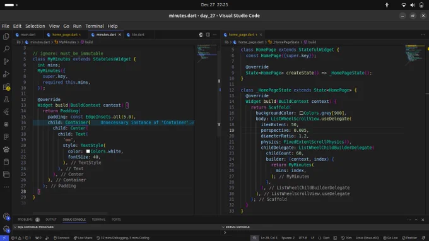Open the Run and Debug view

pyautogui.click(x=6, y=74)
